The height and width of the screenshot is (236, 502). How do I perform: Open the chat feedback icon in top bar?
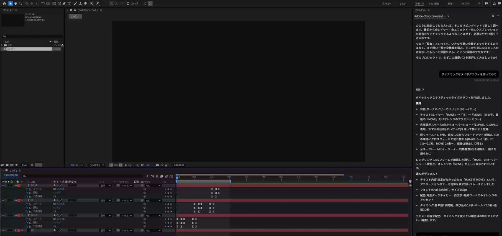pos(486,4)
